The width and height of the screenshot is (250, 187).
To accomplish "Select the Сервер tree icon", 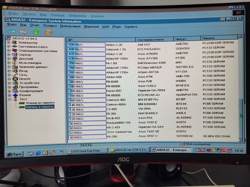I will (x=14, y=55).
